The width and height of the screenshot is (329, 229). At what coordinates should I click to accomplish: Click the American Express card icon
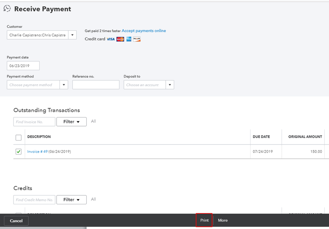click(x=128, y=39)
